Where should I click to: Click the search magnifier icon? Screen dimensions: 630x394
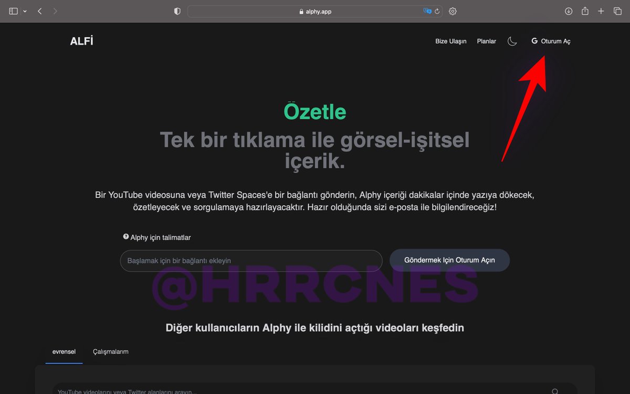(x=555, y=391)
